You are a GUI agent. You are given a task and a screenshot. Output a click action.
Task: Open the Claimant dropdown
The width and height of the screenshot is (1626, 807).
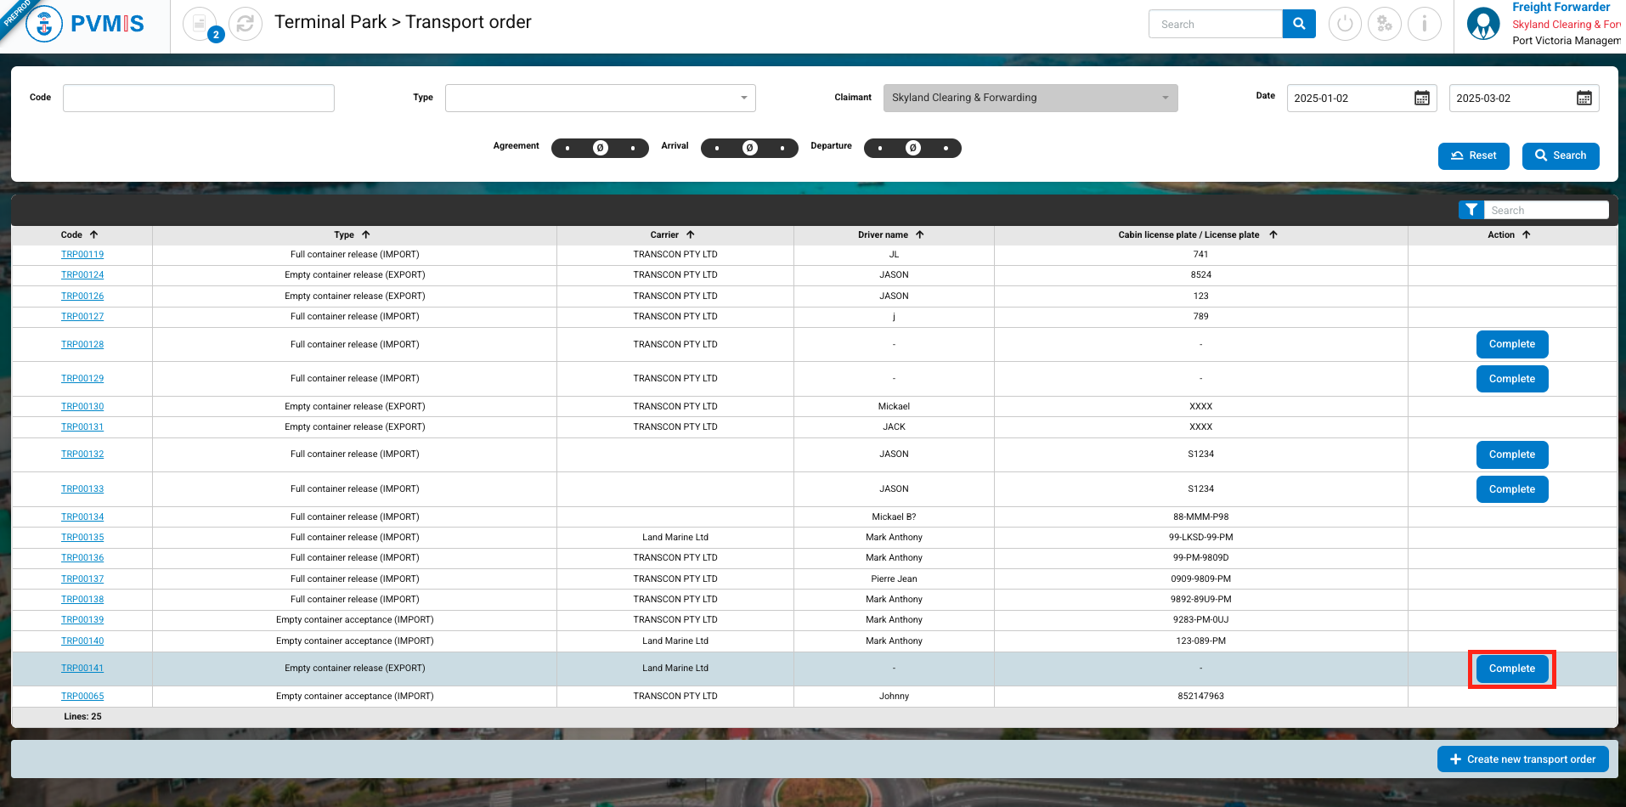(x=1030, y=98)
